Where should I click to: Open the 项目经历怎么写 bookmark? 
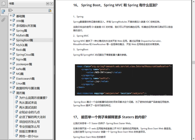29,122
